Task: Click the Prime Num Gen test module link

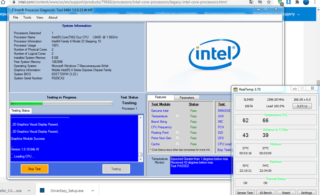Action: click(161, 138)
